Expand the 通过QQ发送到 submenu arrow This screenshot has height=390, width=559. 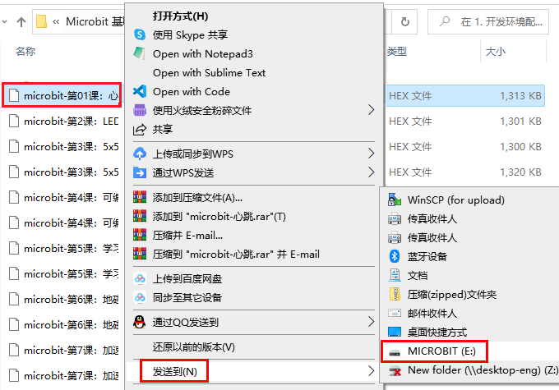coord(371,322)
